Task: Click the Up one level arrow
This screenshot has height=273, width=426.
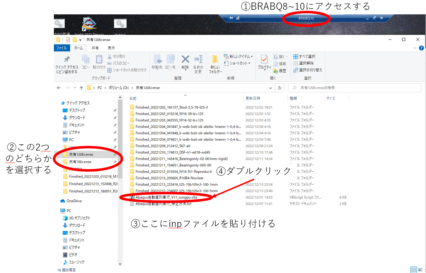Action: tap(81, 88)
